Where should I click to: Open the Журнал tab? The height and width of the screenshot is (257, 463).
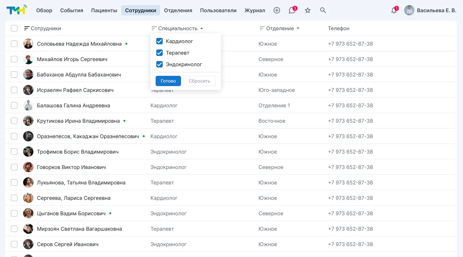click(255, 10)
